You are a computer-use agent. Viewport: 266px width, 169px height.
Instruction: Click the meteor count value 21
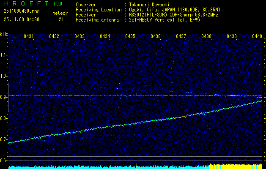[x=61, y=19]
